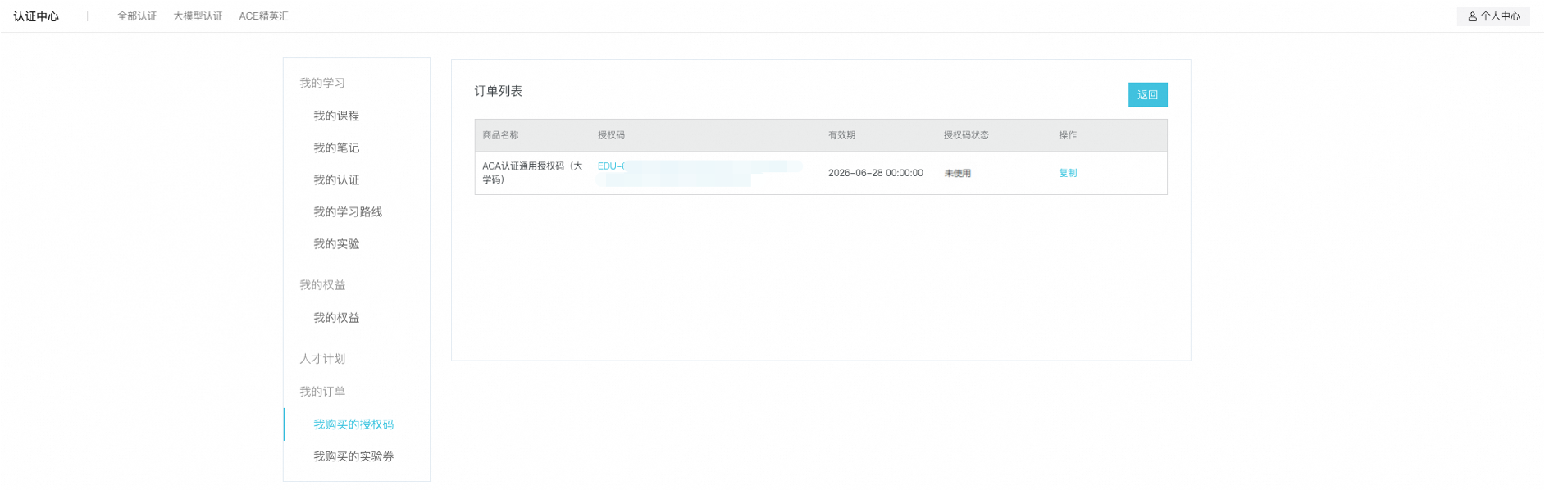Click the EDU- authorization code text
This screenshot has height=490, width=1545.
point(611,166)
